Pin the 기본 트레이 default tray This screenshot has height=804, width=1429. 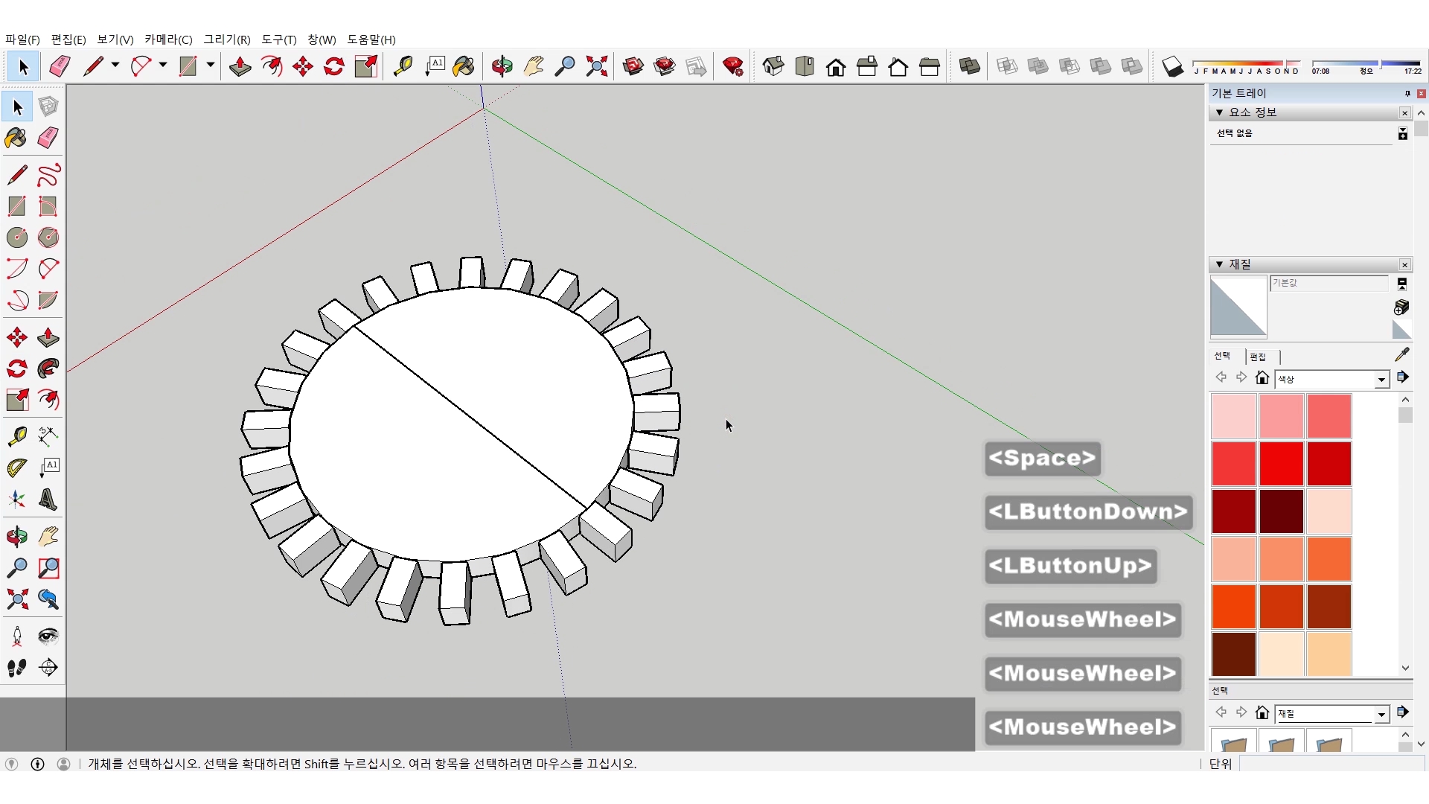pyautogui.click(x=1407, y=93)
